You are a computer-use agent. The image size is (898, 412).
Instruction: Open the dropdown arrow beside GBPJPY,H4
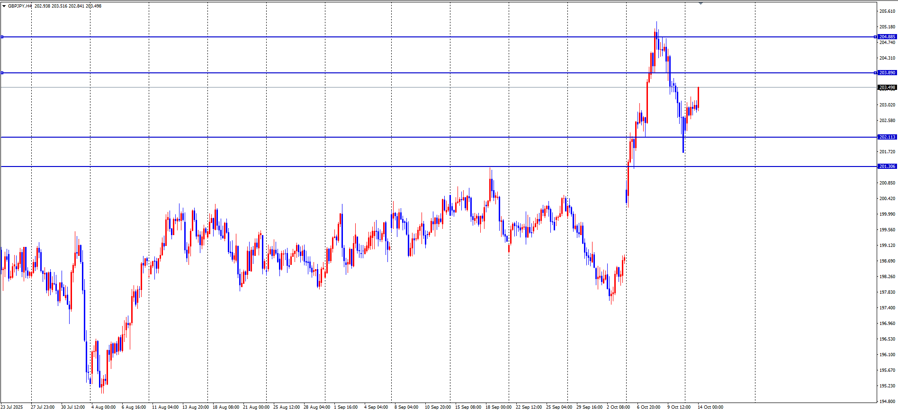click(4, 6)
